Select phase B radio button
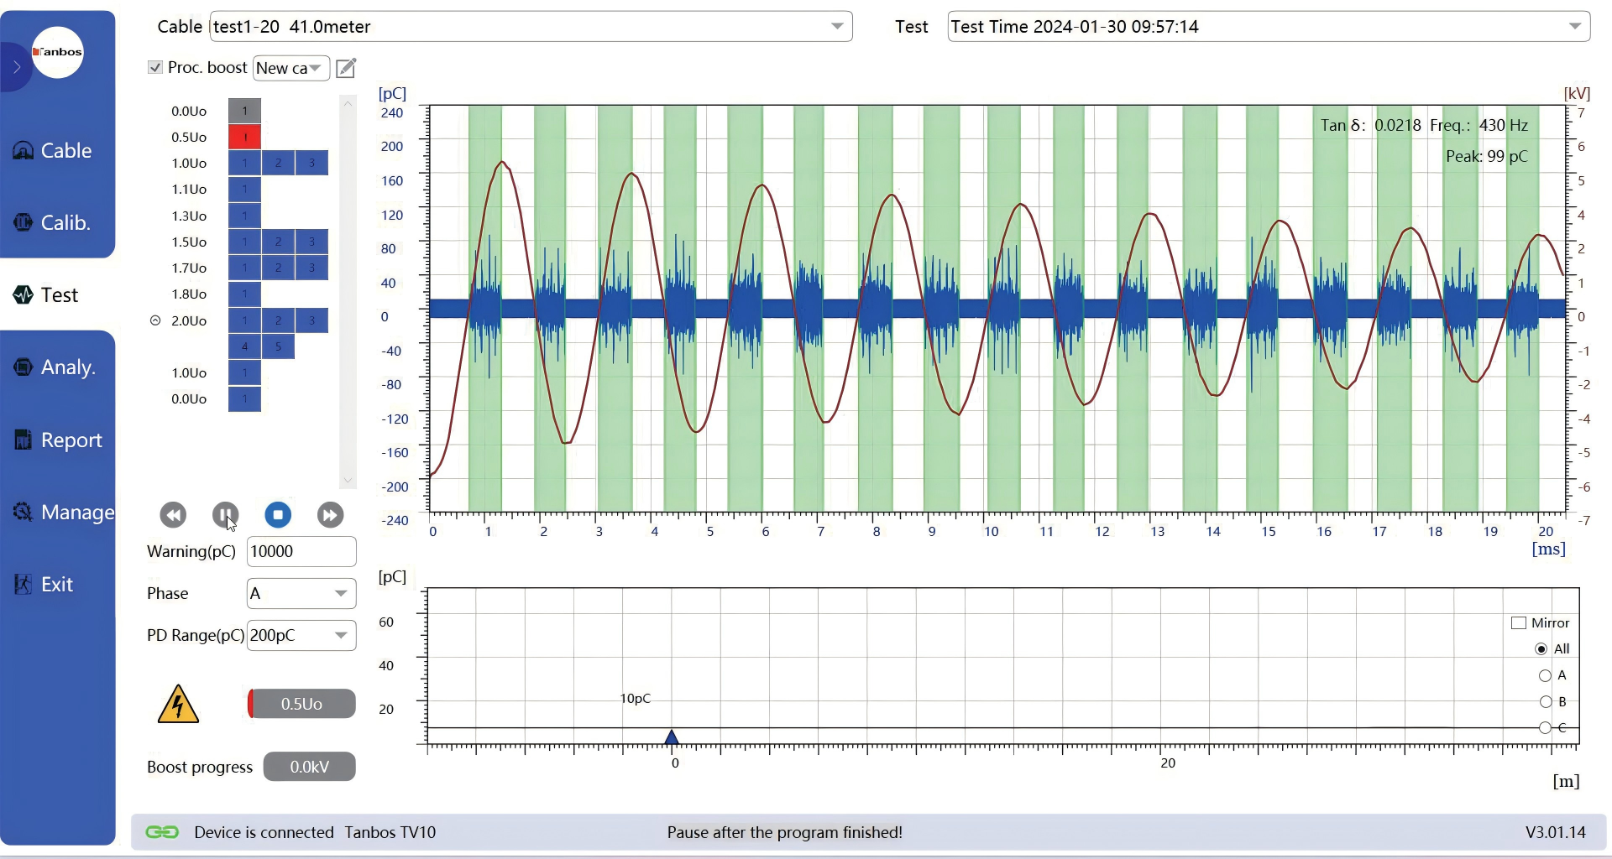 [x=1545, y=701]
